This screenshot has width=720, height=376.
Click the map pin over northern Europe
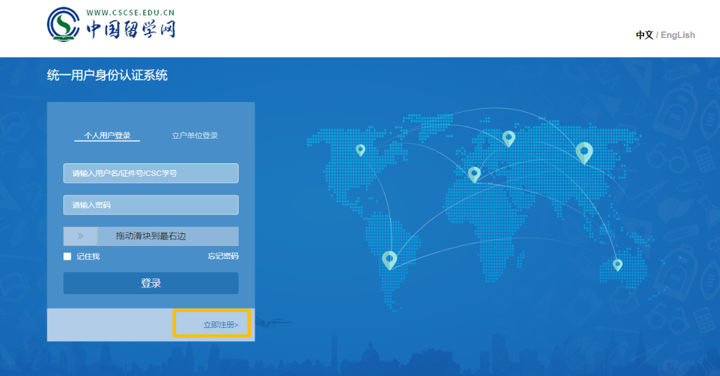click(509, 138)
